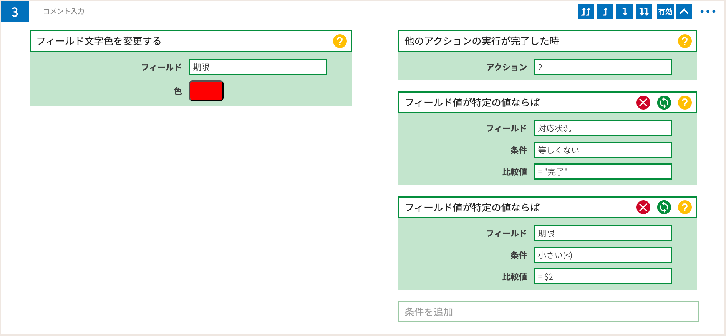Delete the 対応状況 condition with red X
The image size is (726, 336).
pyautogui.click(x=643, y=103)
